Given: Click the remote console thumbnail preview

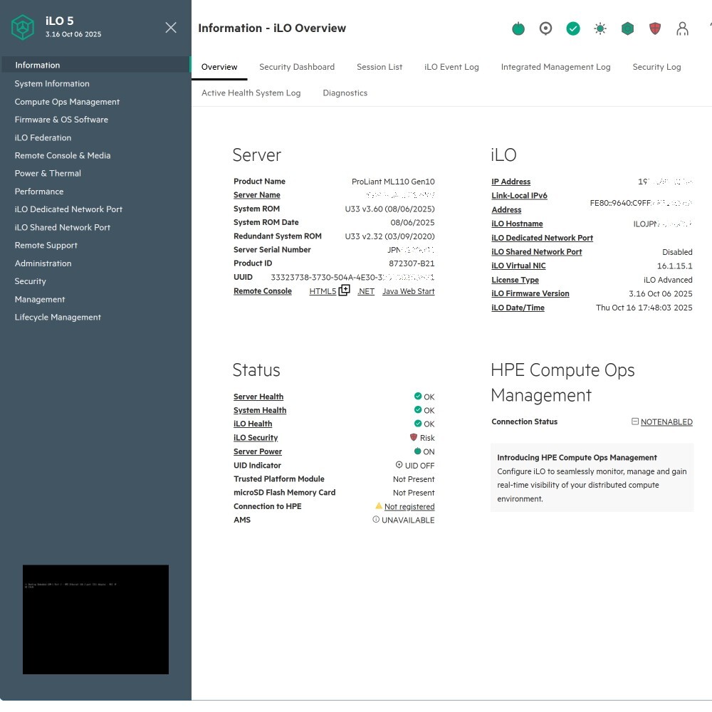Looking at the screenshot, I should 95,619.
